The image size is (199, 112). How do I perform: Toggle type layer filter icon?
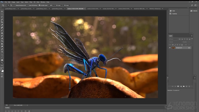185,39
